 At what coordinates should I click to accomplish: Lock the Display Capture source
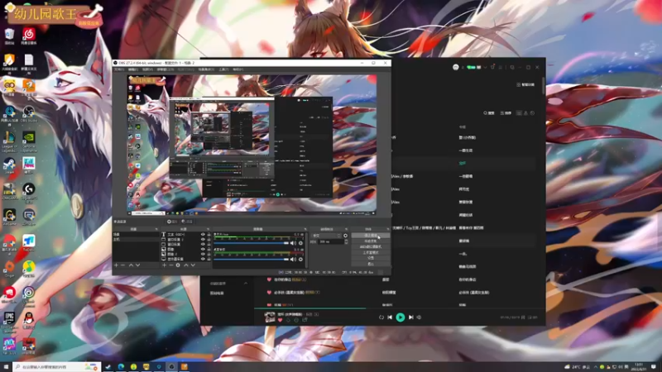click(209, 259)
